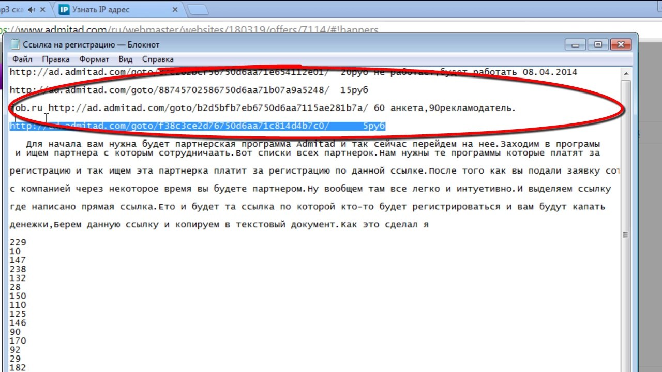Open the Файл menu in Notepad

click(22, 59)
